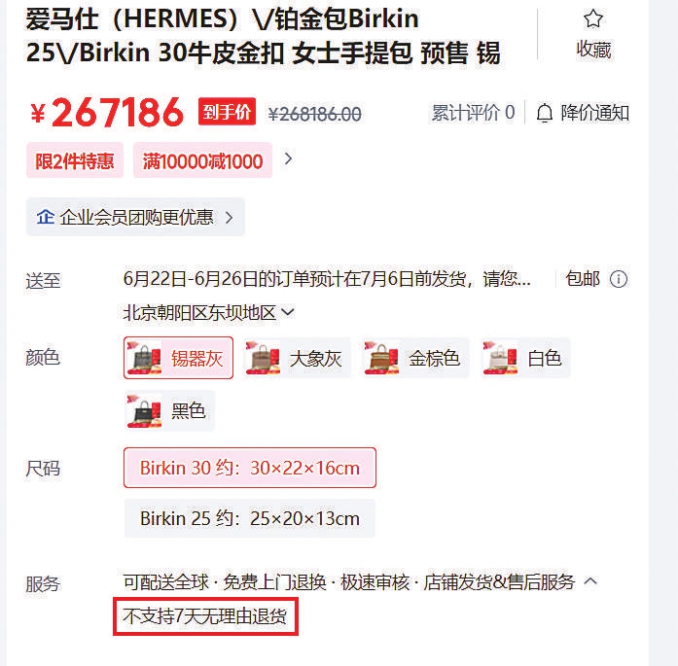Image resolution: width=678 pixels, height=666 pixels.
Task: Open 累计评价 reviews count
Action: 473,113
